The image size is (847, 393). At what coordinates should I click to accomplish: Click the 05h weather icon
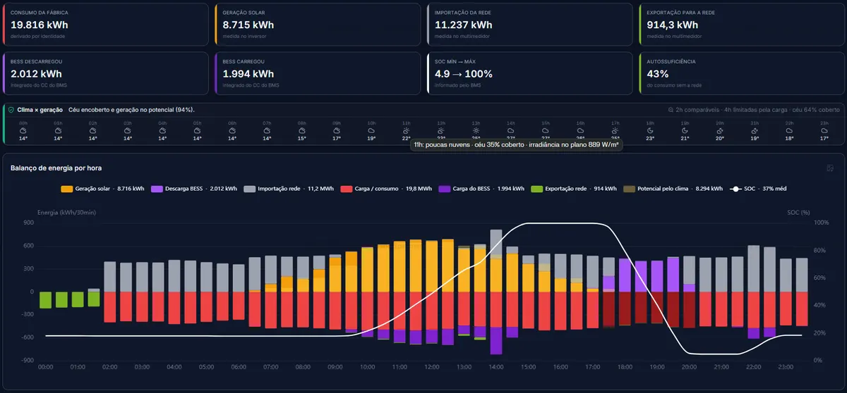click(x=197, y=130)
